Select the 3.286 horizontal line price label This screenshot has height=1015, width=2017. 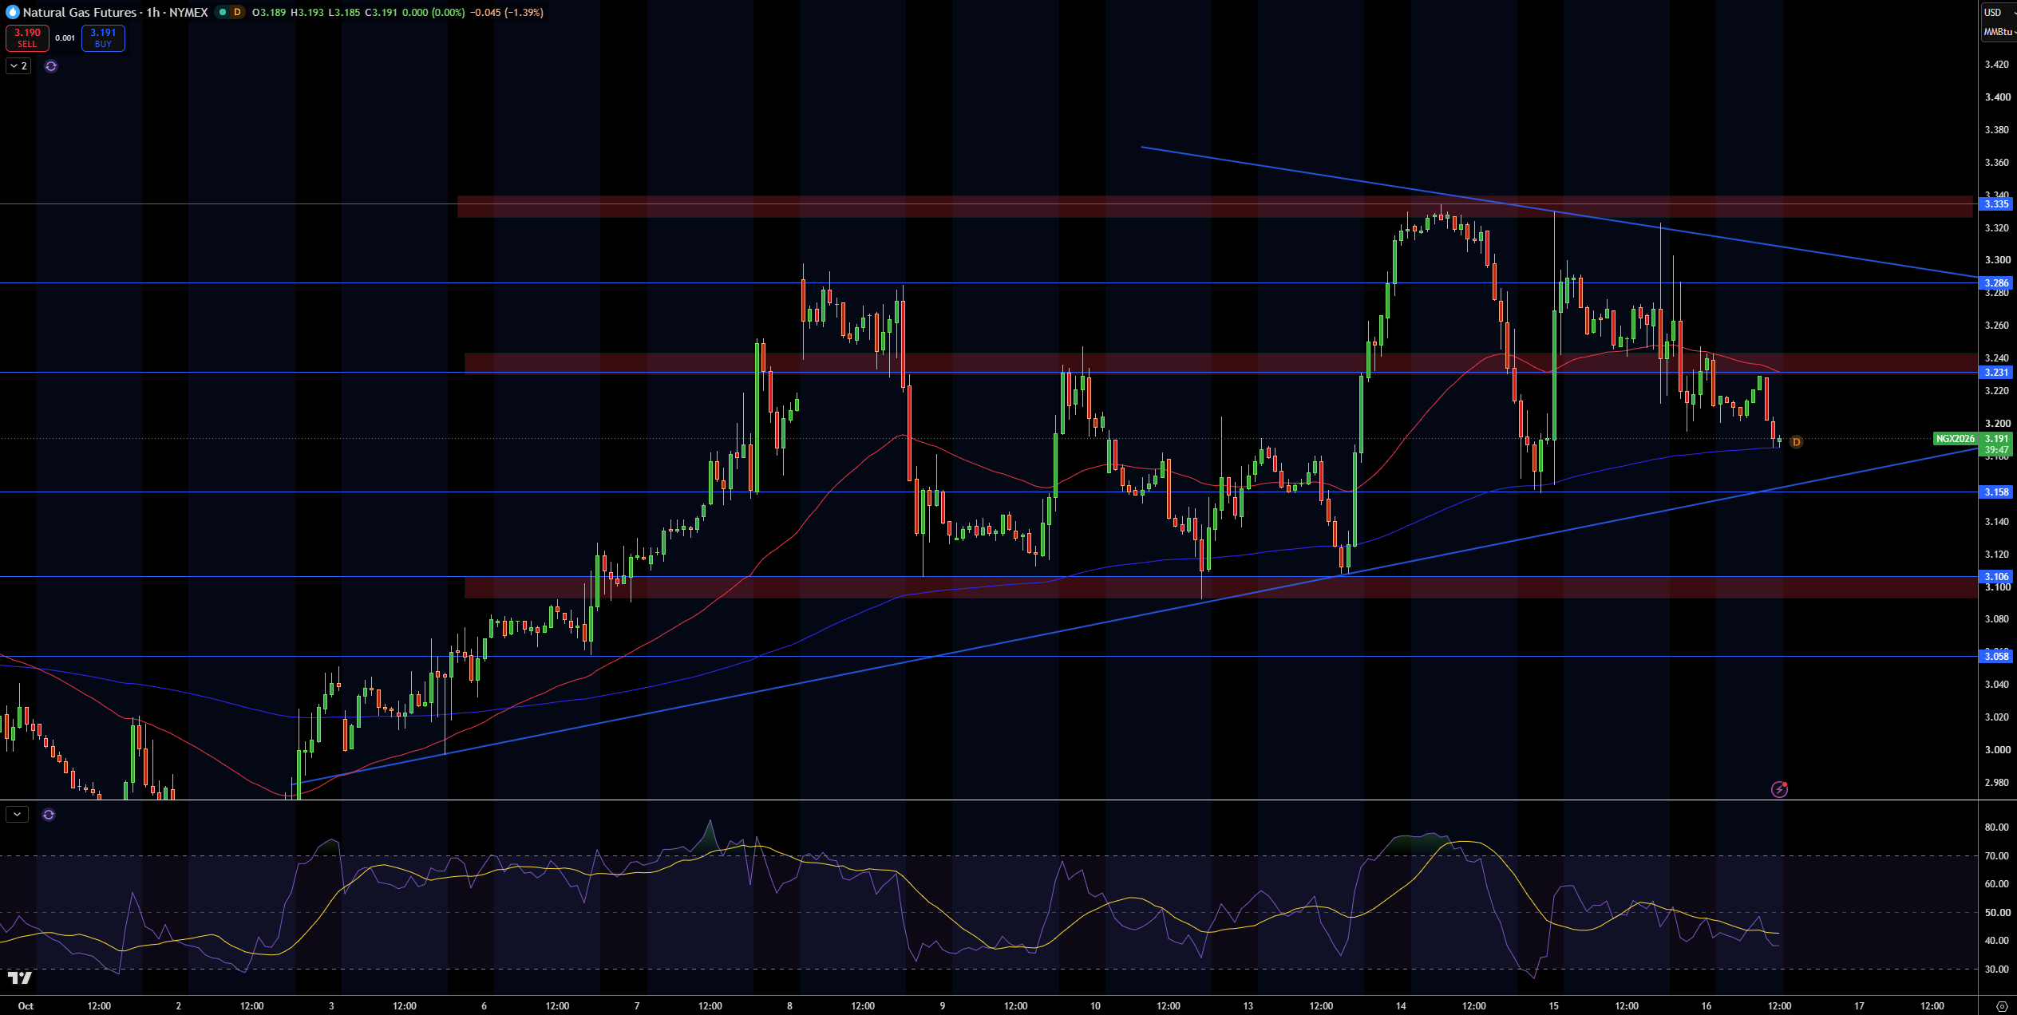point(1996,282)
